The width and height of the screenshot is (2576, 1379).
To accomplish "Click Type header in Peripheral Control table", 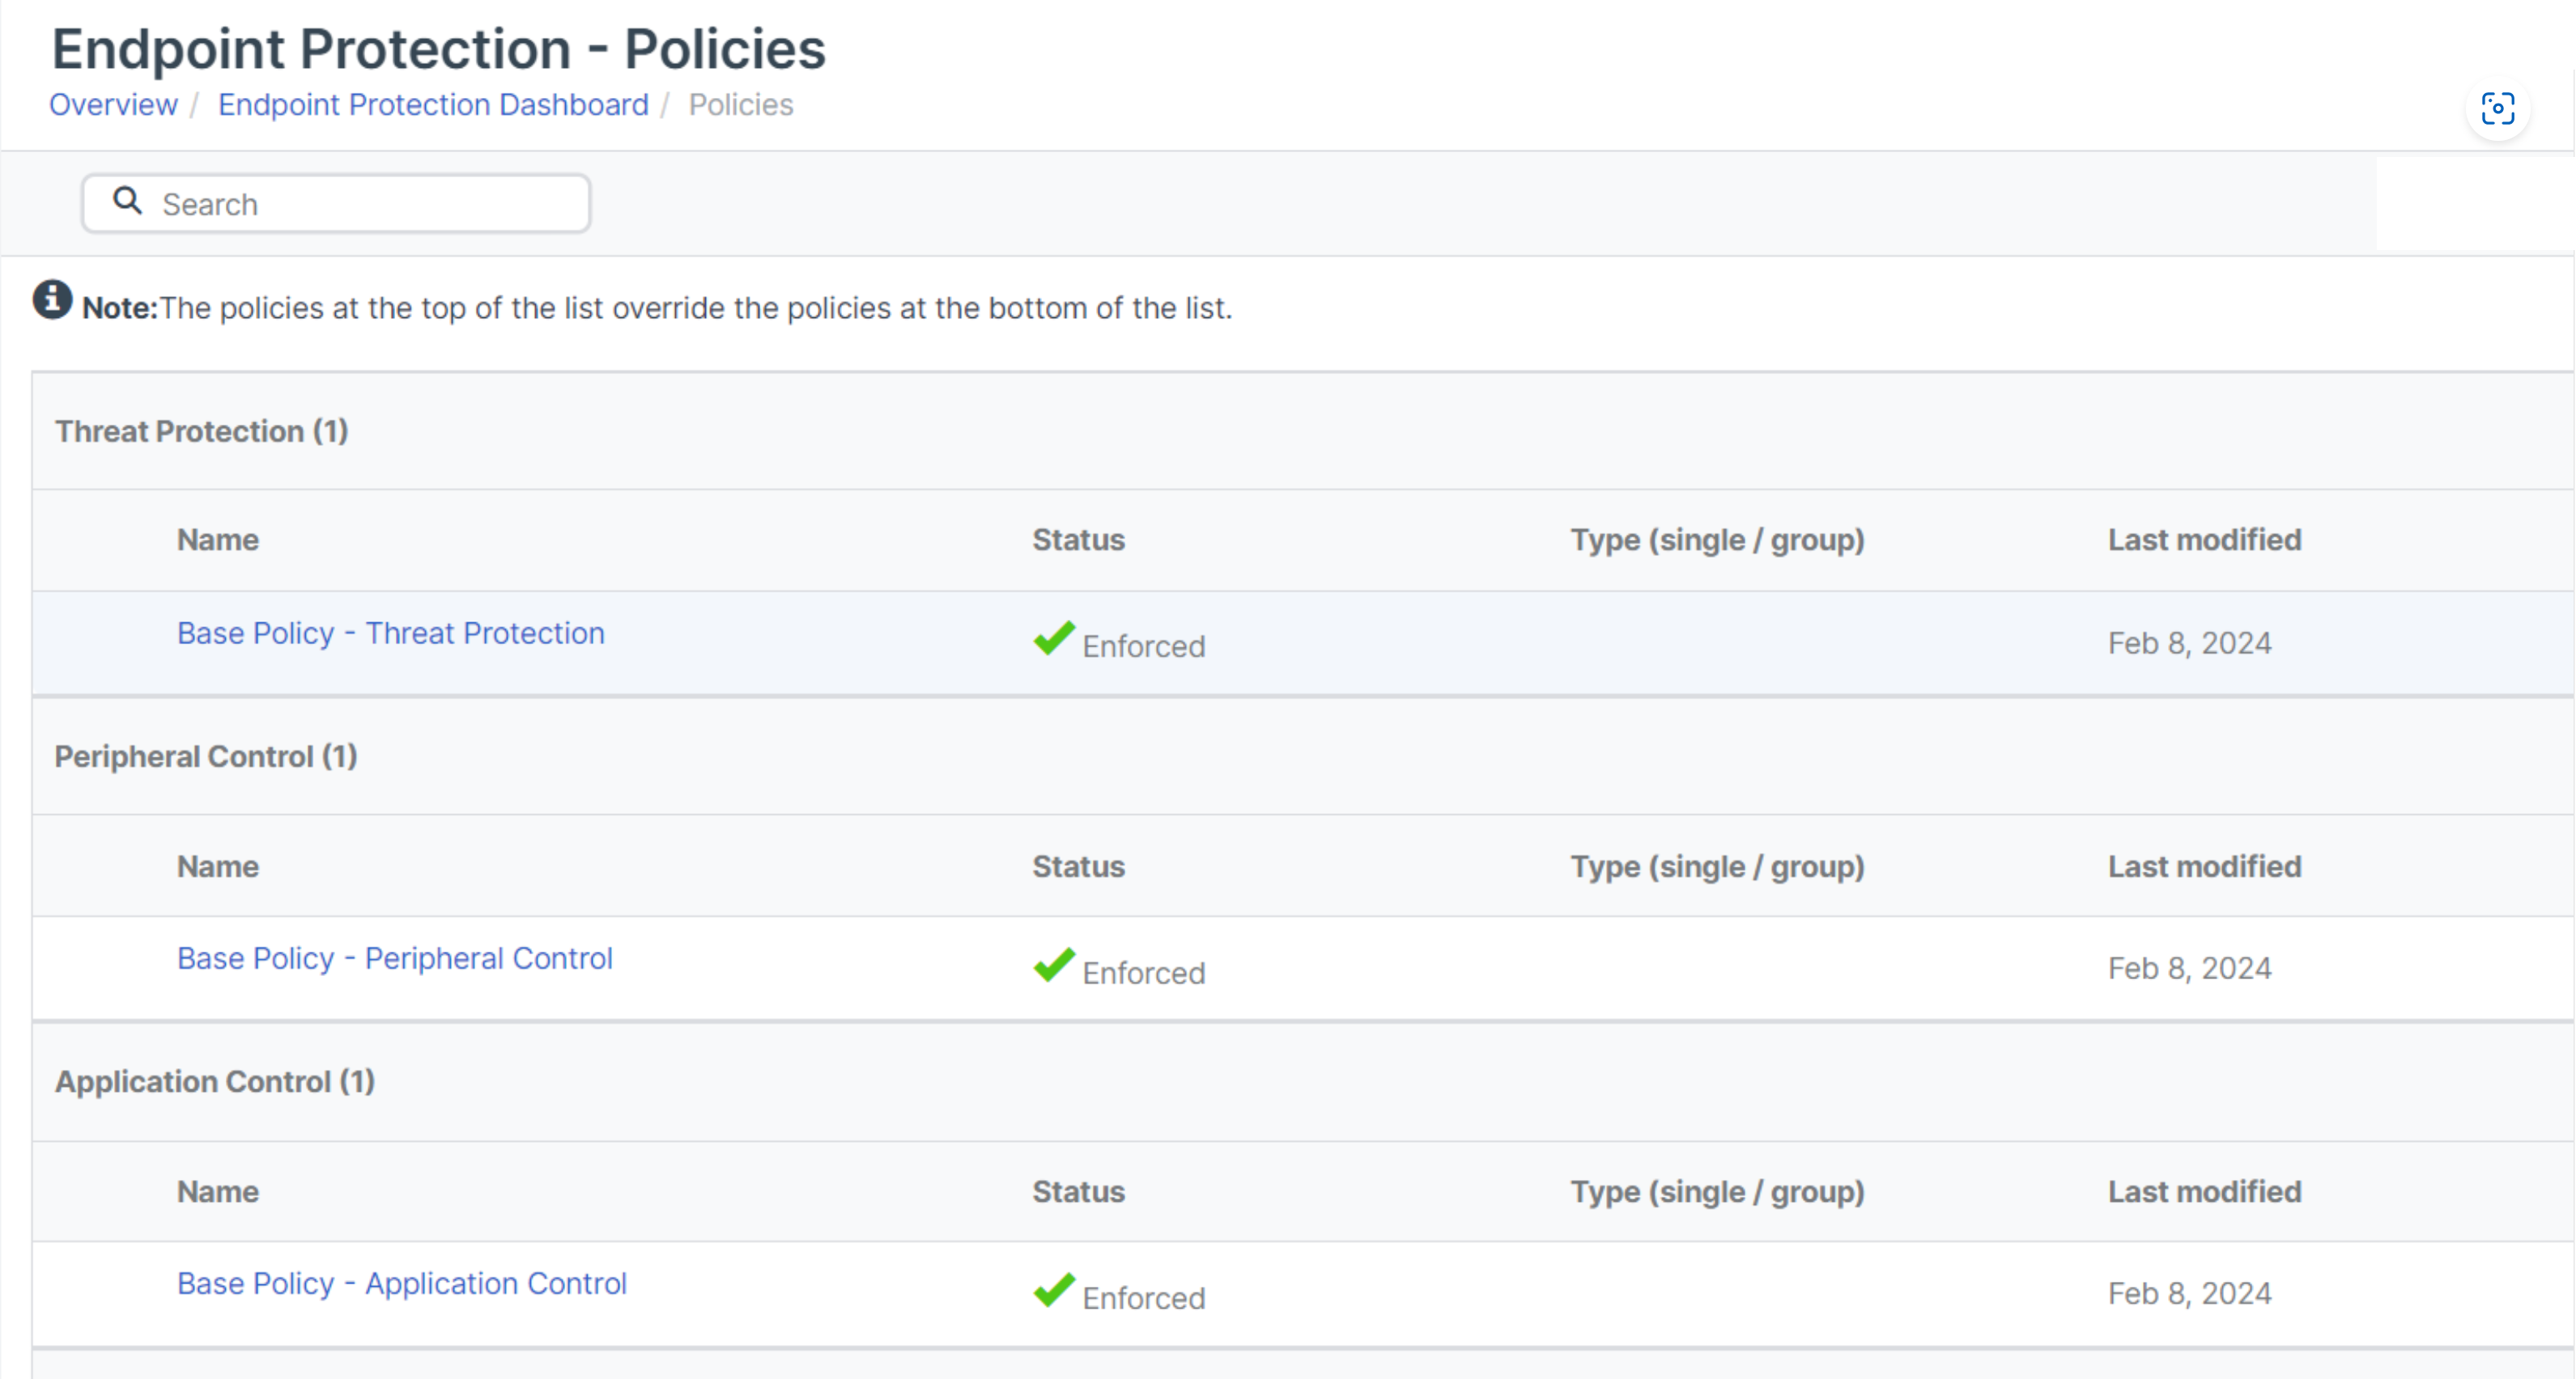I will (1717, 866).
